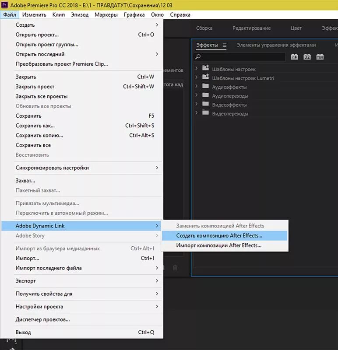
Task: Choose Закрыть проект
Action: [x=82, y=87]
